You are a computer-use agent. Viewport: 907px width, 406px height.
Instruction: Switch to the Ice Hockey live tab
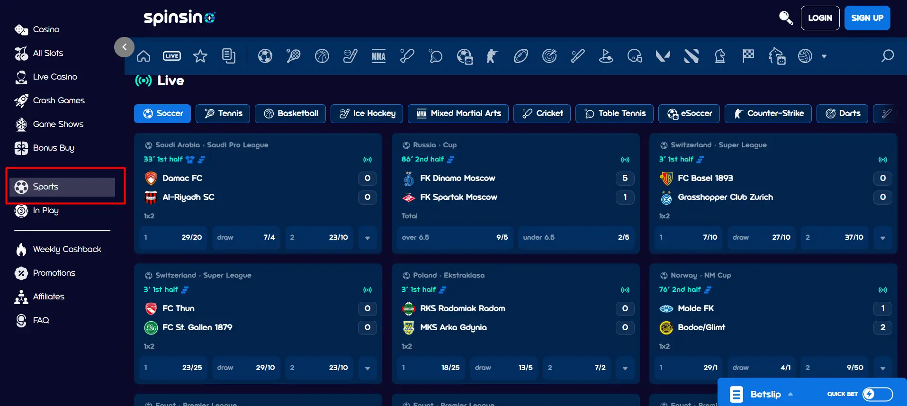(x=367, y=114)
